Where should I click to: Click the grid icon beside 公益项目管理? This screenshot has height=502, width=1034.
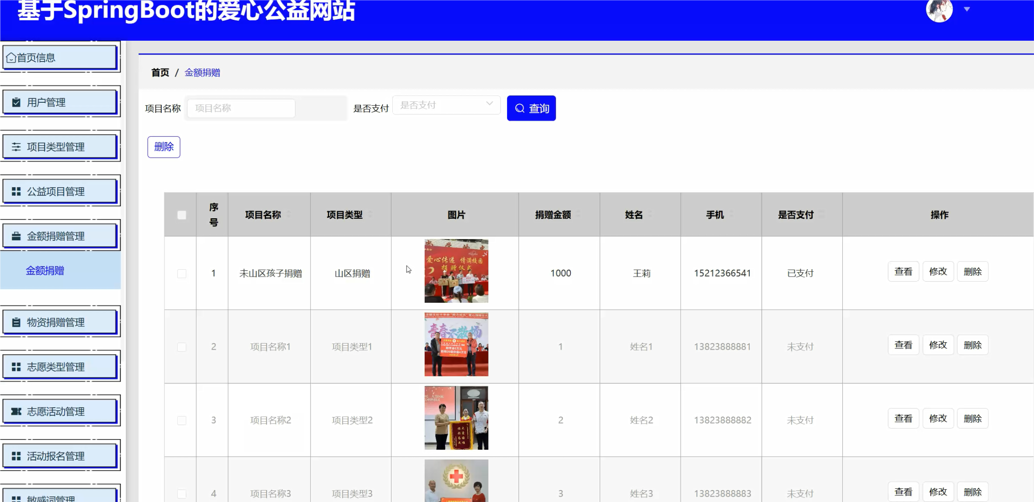pyautogui.click(x=16, y=192)
